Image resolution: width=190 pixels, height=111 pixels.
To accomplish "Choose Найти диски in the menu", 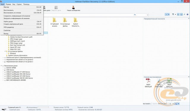I will click(x=22, y=22).
